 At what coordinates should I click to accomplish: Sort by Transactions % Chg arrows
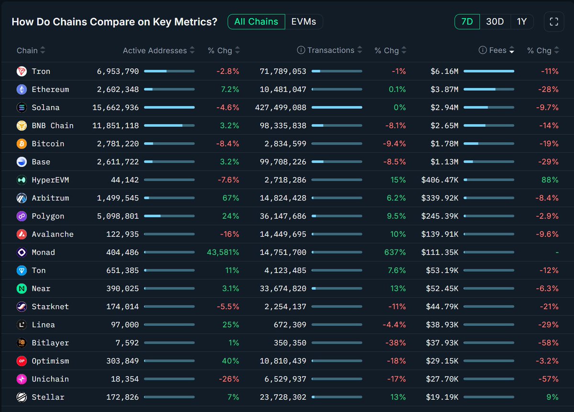404,50
